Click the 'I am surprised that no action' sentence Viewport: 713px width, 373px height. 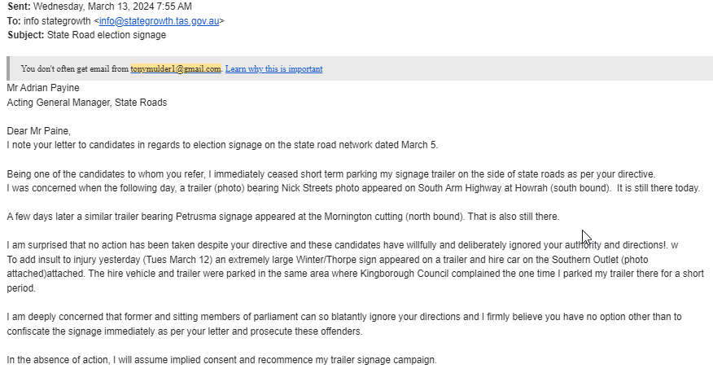[x=343, y=245]
